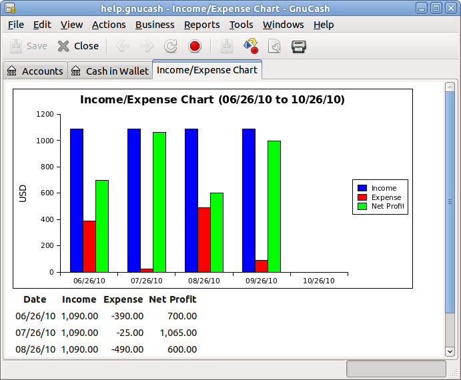Open the Help menu
This screenshot has height=380, width=461.
324,25
